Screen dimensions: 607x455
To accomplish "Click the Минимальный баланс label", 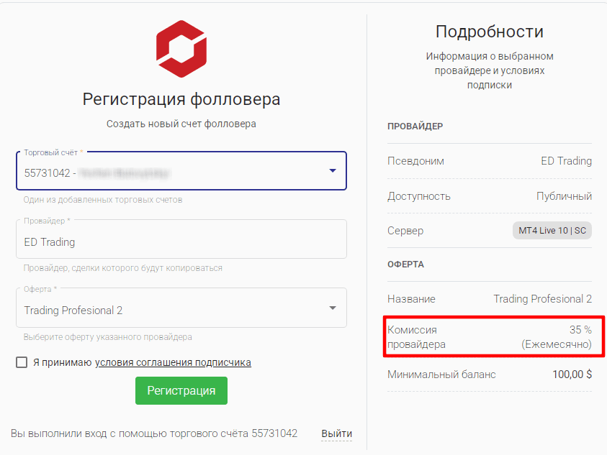I will tap(441, 374).
